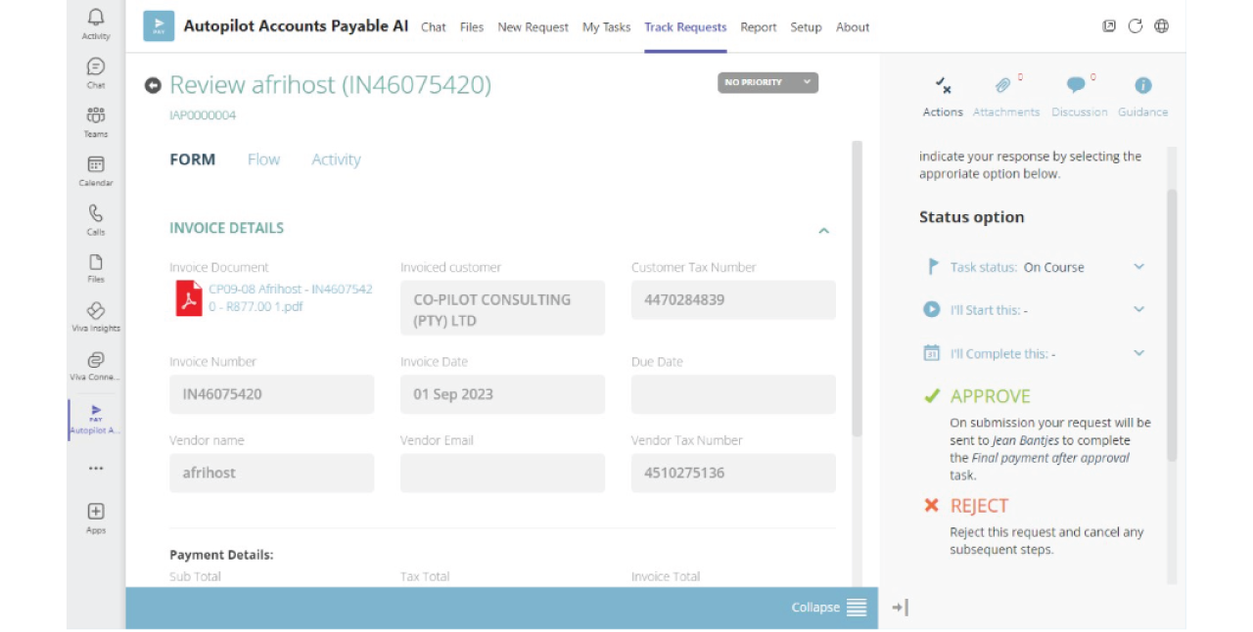This screenshot has width=1253, height=632.
Task: Click the back arrow beside Review afrihost
Action: [x=153, y=85]
